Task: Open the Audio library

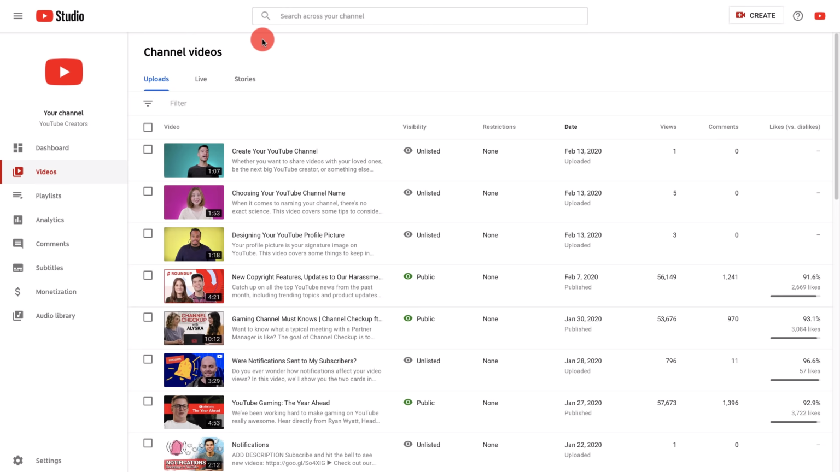Action: pyautogui.click(x=55, y=316)
